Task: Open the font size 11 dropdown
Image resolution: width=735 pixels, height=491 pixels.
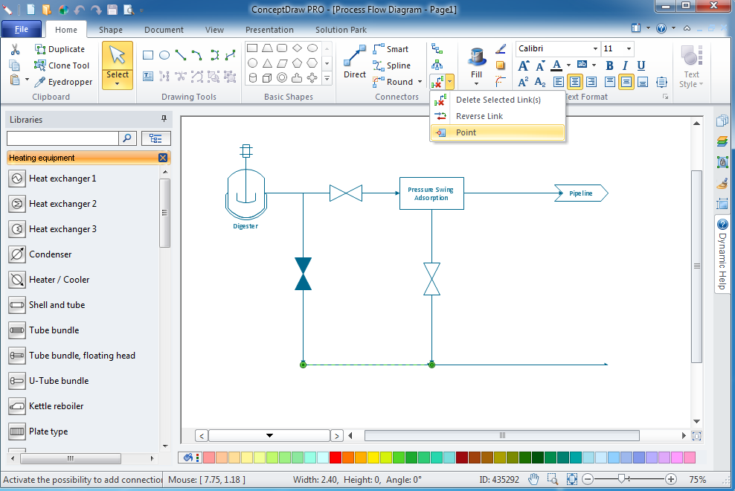Action: tap(627, 48)
